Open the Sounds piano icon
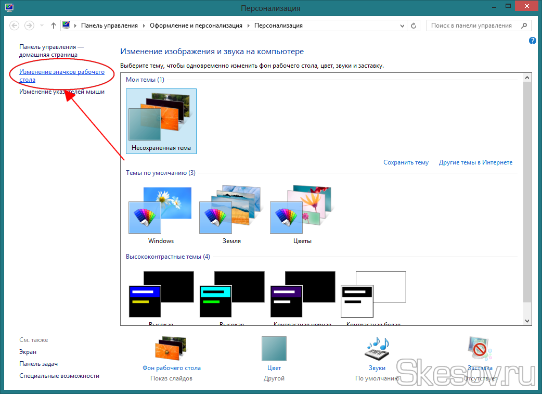The width and height of the screenshot is (542, 394). click(x=377, y=349)
